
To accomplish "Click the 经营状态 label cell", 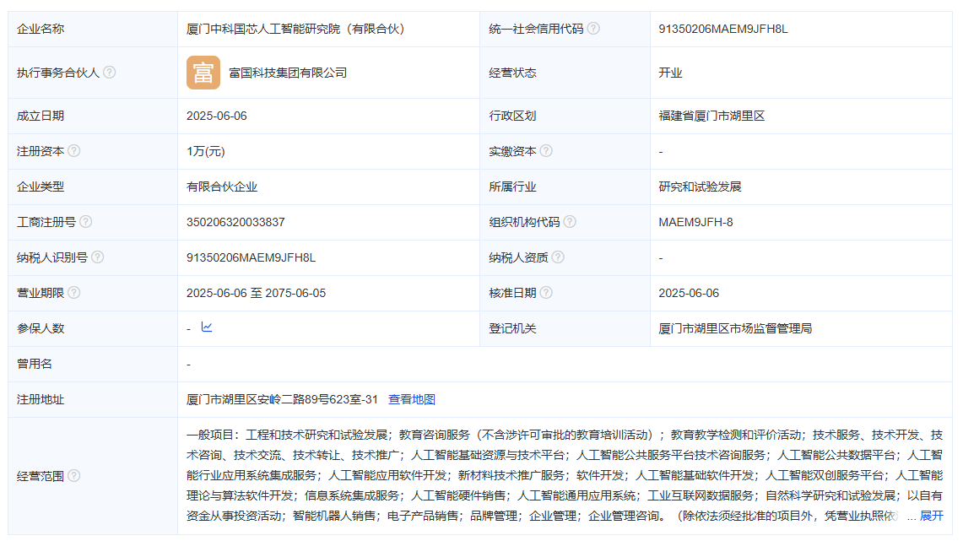I will coord(565,73).
